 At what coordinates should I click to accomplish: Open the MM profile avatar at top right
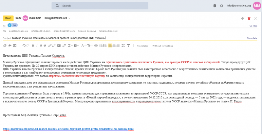[257, 6]
